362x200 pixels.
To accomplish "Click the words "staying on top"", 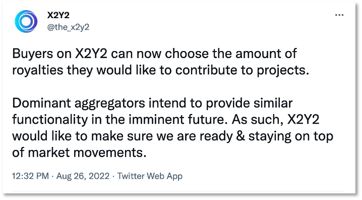I will pyautogui.click(x=291, y=136).
